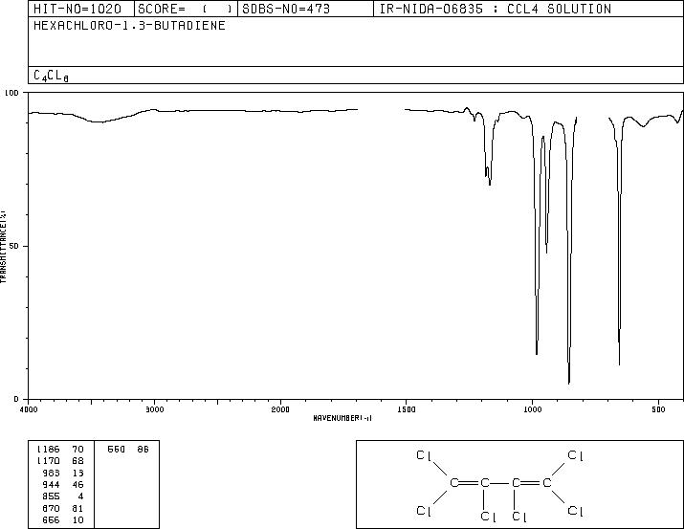Click the IR-NIDA-06835 : CCL4 SOLUTION label
Screen dimensions: 684x529
(496, 9)
